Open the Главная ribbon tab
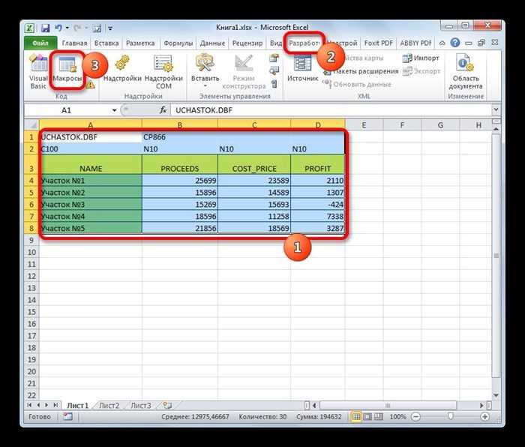The width and height of the screenshot is (525, 447). point(74,43)
